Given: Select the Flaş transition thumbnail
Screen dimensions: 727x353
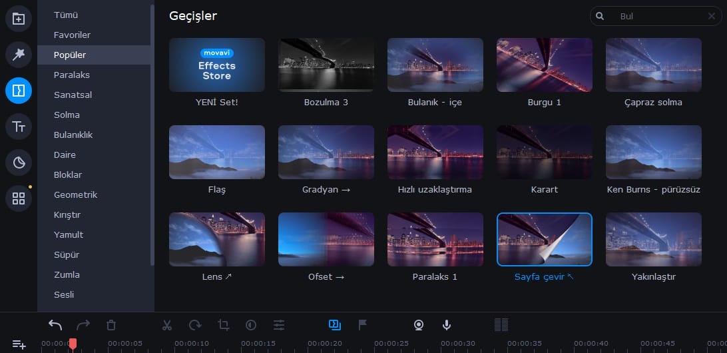Looking at the screenshot, I should [217, 152].
